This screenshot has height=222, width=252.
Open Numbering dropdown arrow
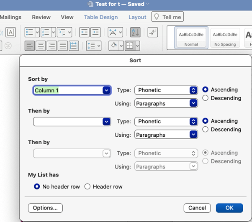[54, 32]
